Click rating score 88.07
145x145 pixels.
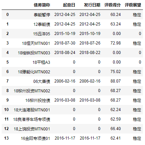tap(115, 81)
